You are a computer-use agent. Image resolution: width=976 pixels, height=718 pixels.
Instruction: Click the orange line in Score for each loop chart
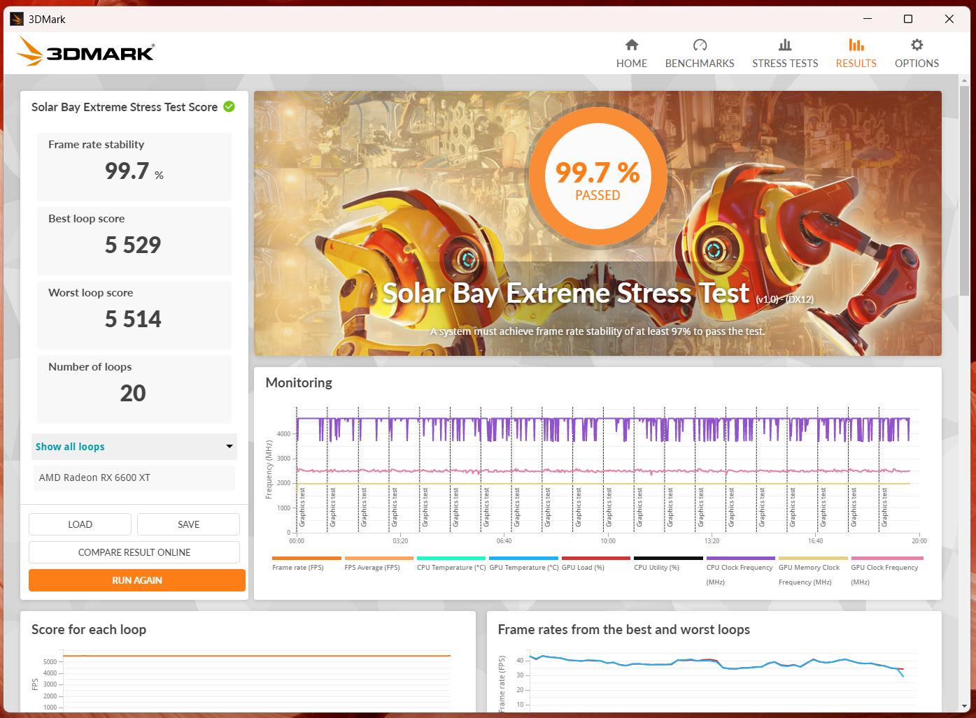point(256,656)
